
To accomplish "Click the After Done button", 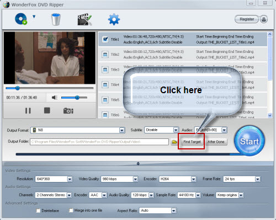I will [216, 142].
